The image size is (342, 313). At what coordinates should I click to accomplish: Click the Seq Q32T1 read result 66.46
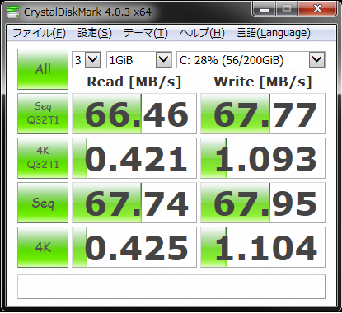134,114
